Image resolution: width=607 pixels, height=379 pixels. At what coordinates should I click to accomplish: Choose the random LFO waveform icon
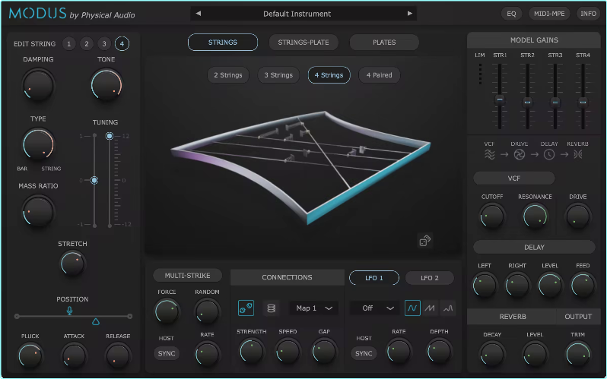coord(448,308)
